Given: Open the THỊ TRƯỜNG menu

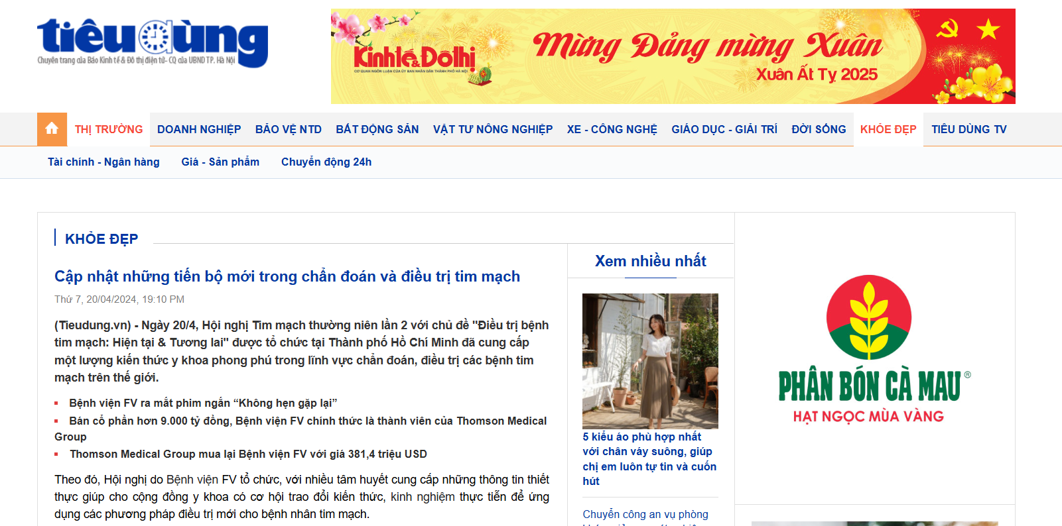Looking at the screenshot, I should point(109,129).
